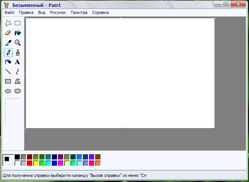Pick the dark red maroon swatch
The width and height of the screenshot is (249, 182).
[30, 157]
